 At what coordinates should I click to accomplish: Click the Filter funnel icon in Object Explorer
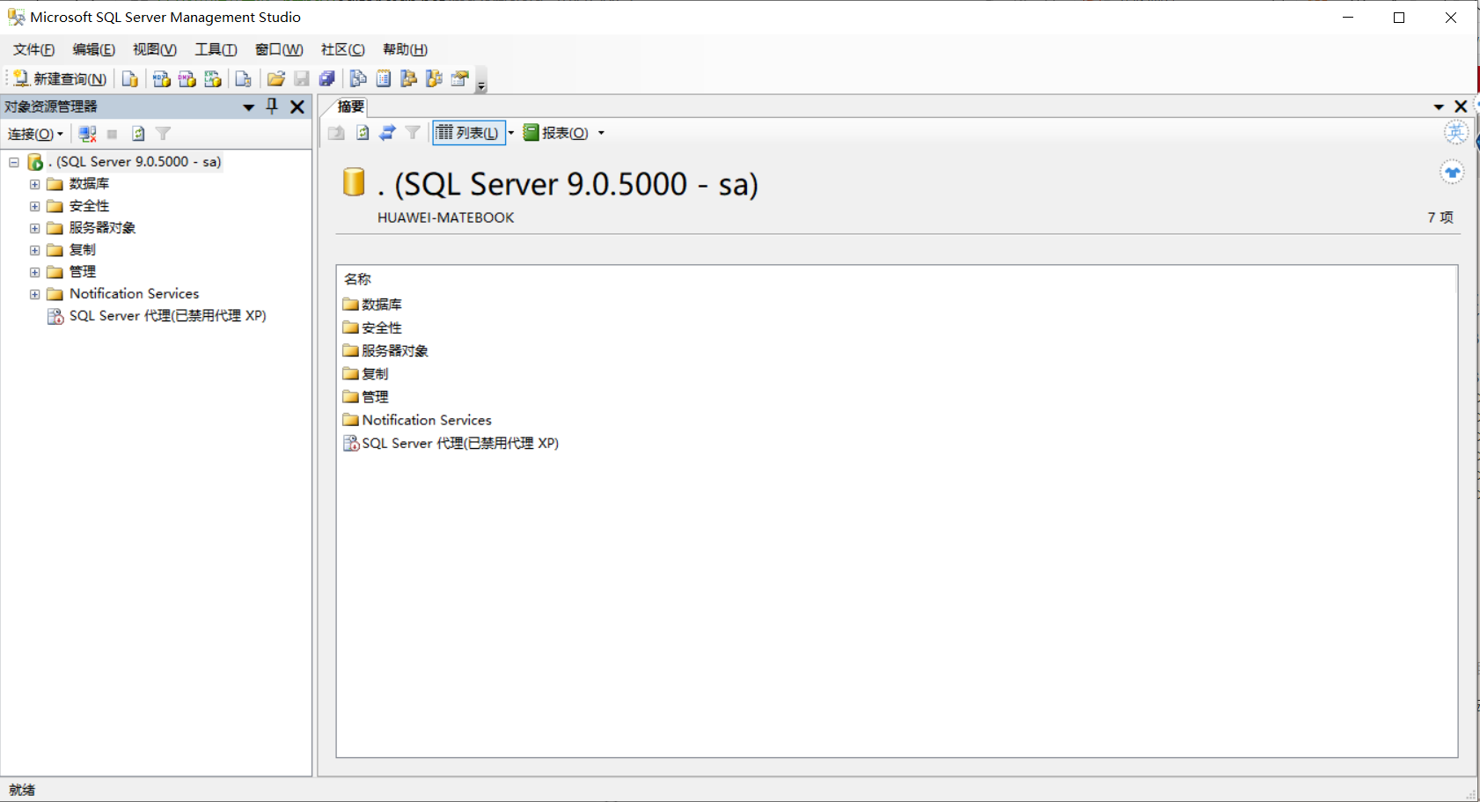pyautogui.click(x=163, y=134)
